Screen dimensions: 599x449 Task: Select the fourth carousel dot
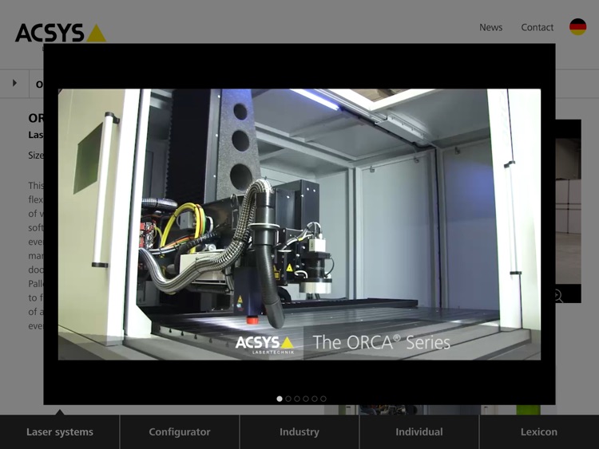click(306, 399)
